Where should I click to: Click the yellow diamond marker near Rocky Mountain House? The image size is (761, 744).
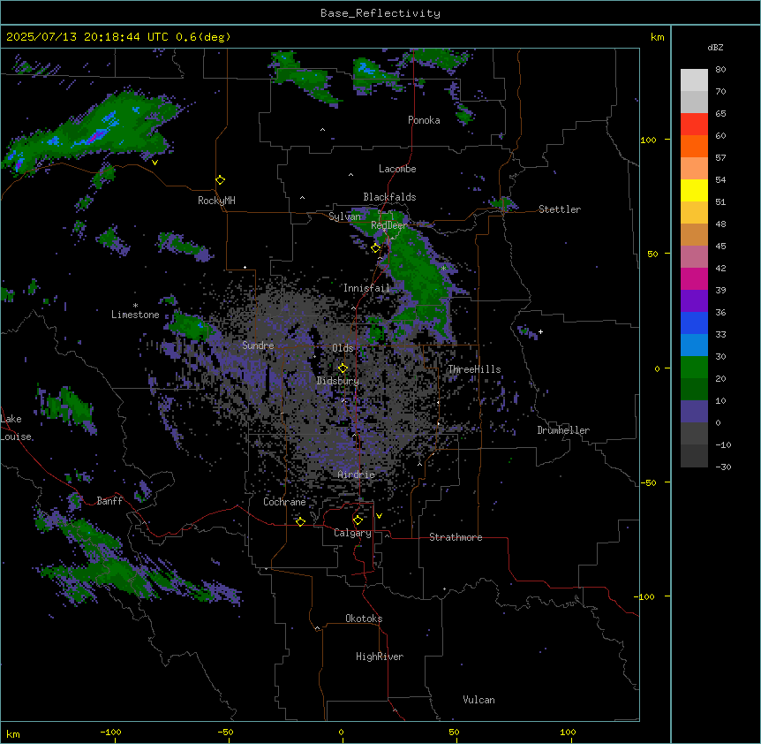tap(220, 180)
